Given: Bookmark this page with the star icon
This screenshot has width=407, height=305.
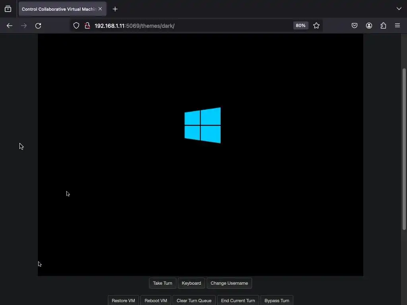Looking at the screenshot, I should pos(316,26).
